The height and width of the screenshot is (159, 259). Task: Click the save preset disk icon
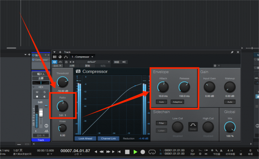pyautogui.click(x=66, y=62)
